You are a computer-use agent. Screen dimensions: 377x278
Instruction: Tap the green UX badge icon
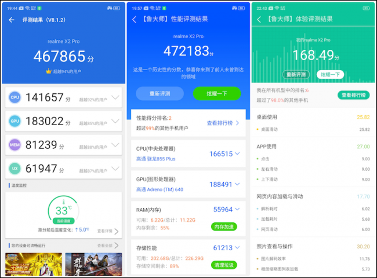[16, 169]
